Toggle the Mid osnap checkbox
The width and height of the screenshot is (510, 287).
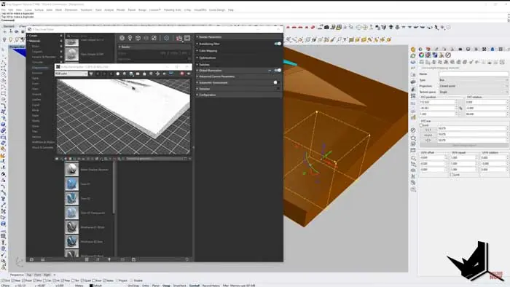pyautogui.click(x=35, y=280)
